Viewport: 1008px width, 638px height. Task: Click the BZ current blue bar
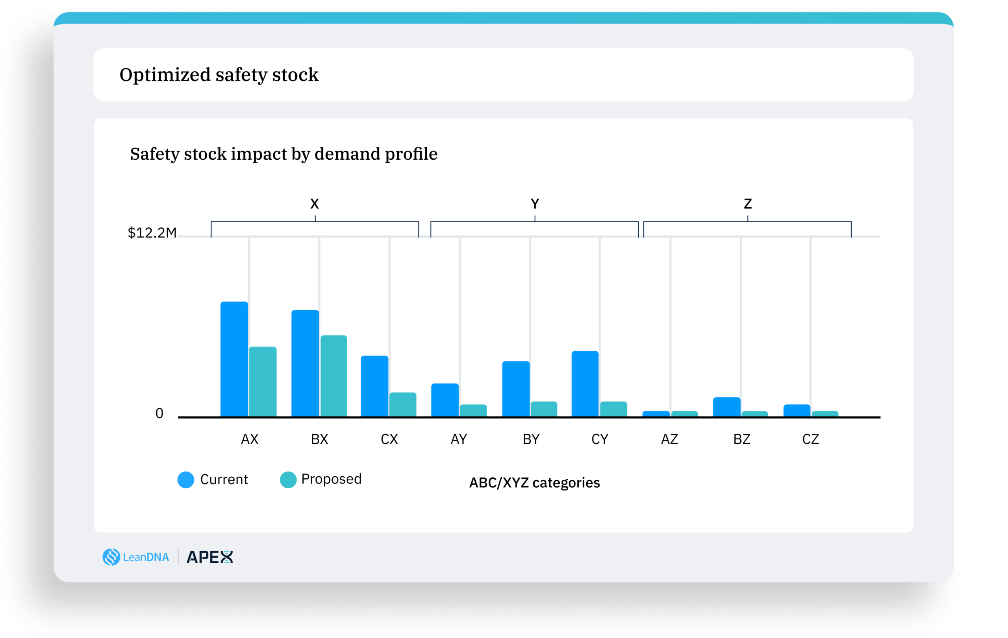click(x=727, y=407)
